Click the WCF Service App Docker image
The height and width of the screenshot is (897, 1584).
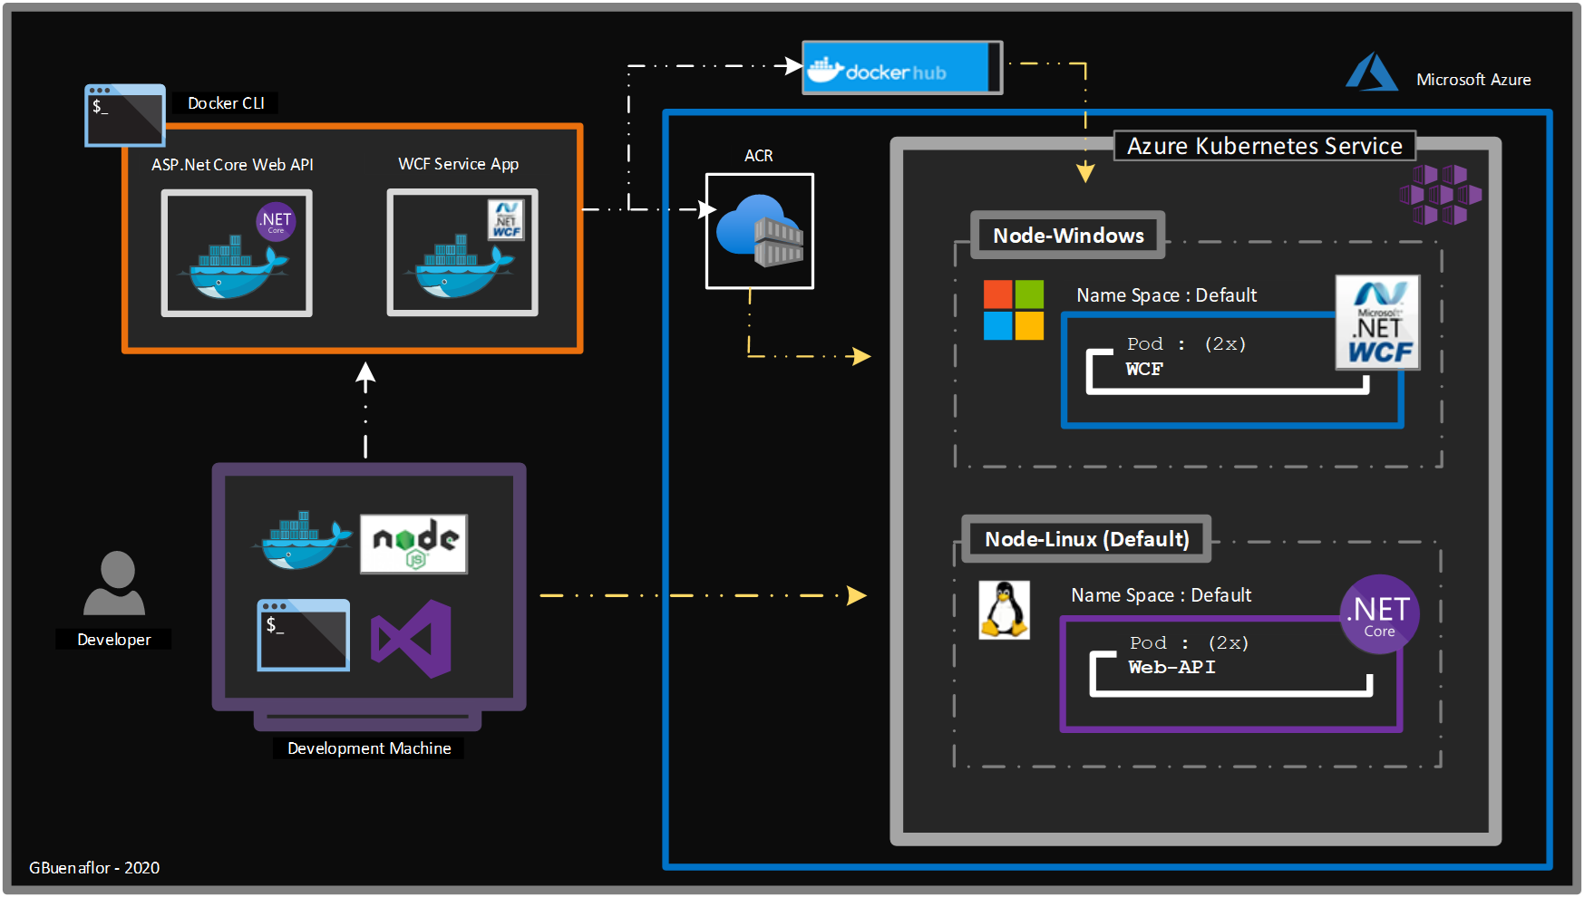pyautogui.click(x=462, y=253)
